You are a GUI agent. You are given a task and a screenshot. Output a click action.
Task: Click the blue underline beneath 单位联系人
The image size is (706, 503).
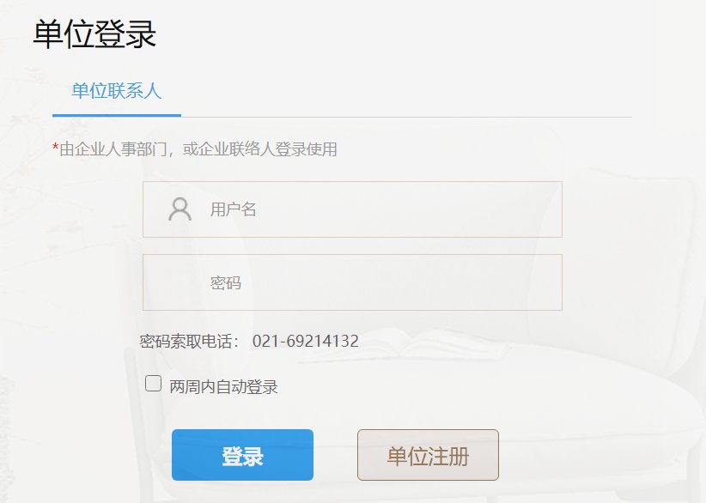coord(117,115)
